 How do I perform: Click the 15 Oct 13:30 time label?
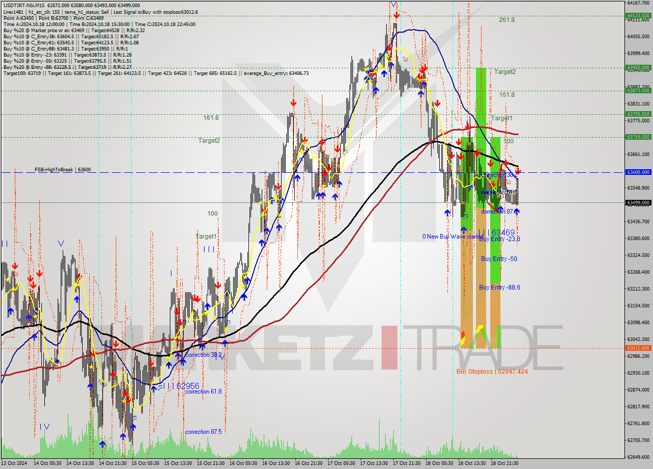click(x=178, y=463)
